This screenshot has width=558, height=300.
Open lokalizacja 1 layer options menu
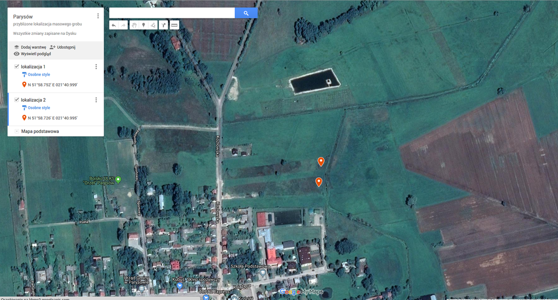coord(96,66)
